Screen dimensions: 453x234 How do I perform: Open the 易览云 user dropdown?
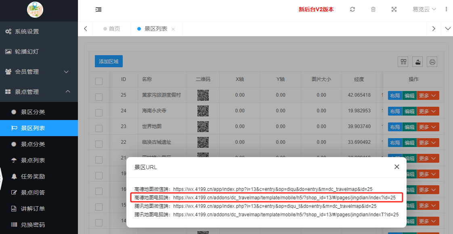coord(424,9)
